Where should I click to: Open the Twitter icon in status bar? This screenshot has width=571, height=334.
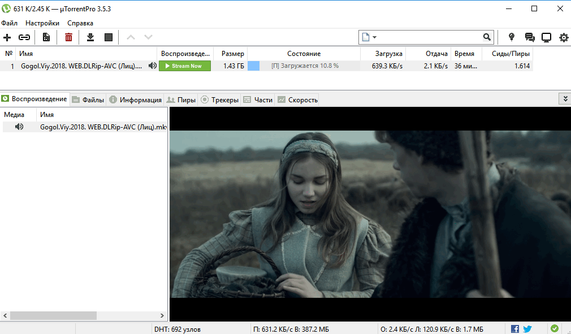[527, 329]
